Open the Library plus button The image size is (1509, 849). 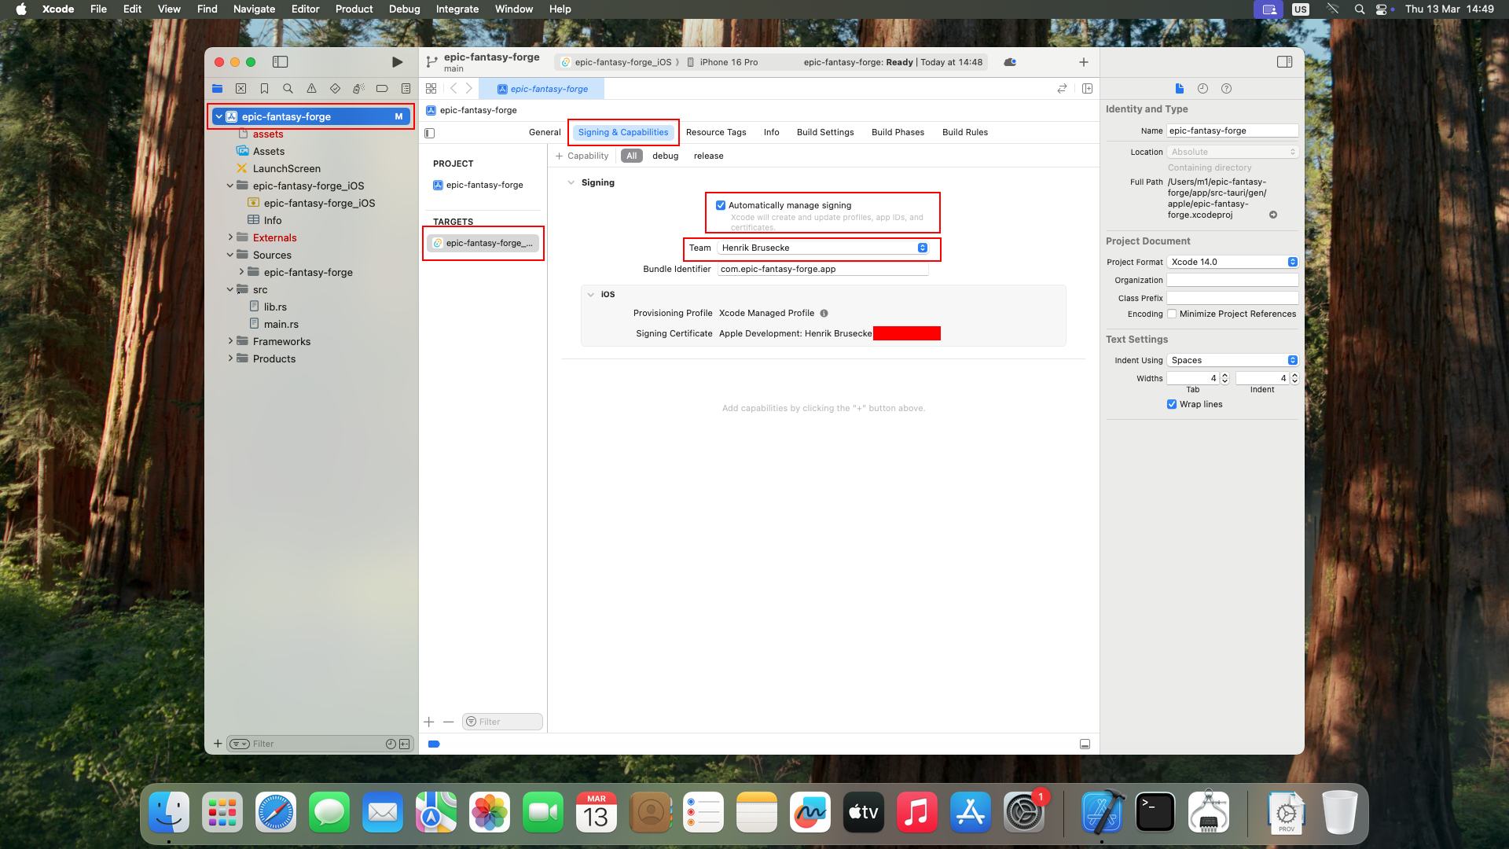coord(1084,62)
